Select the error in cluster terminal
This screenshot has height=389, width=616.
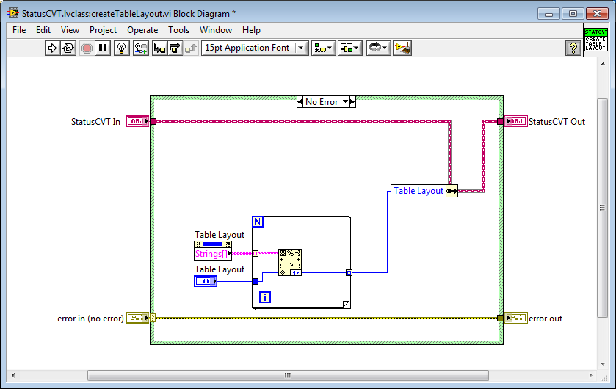[137, 318]
